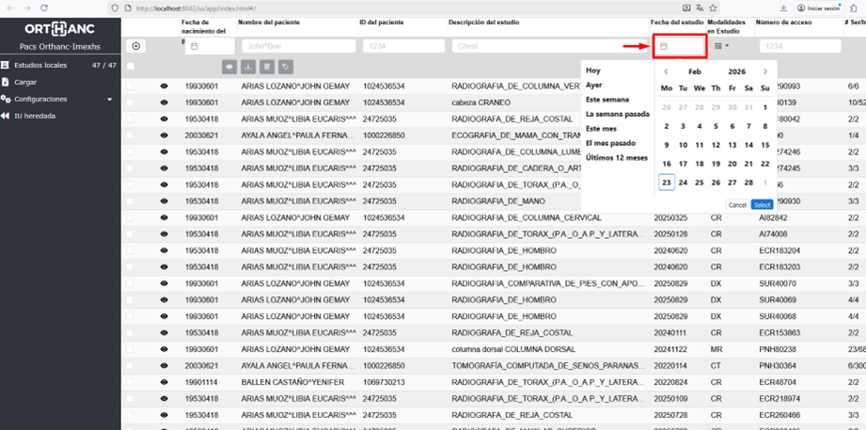Screen dimensions: 866x430
Task: Click the tag label toolbar icon
Action: pyautogui.click(x=286, y=67)
